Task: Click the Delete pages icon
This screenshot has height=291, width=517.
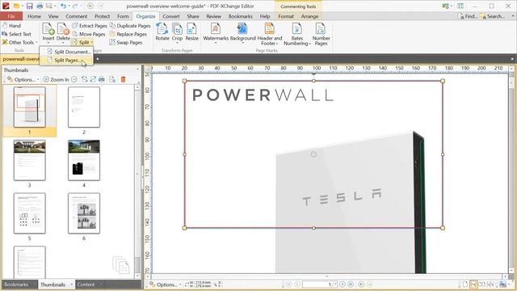Action: pos(63,30)
